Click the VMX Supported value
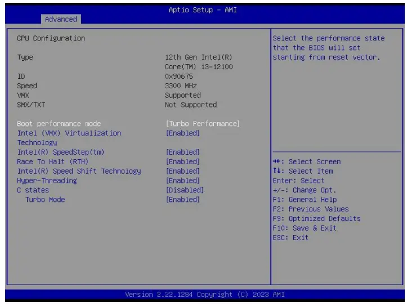 tap(183, 96)
